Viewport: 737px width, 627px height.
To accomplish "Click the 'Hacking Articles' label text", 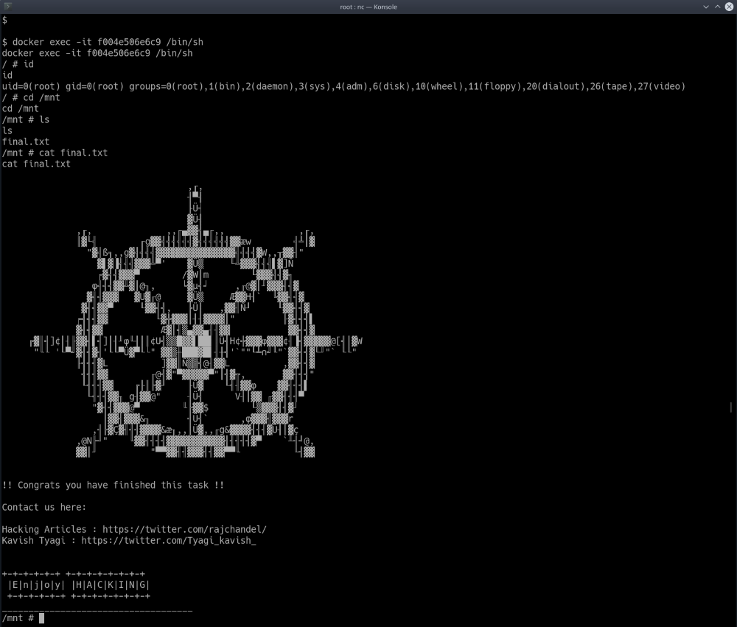I will coord(43,529).
